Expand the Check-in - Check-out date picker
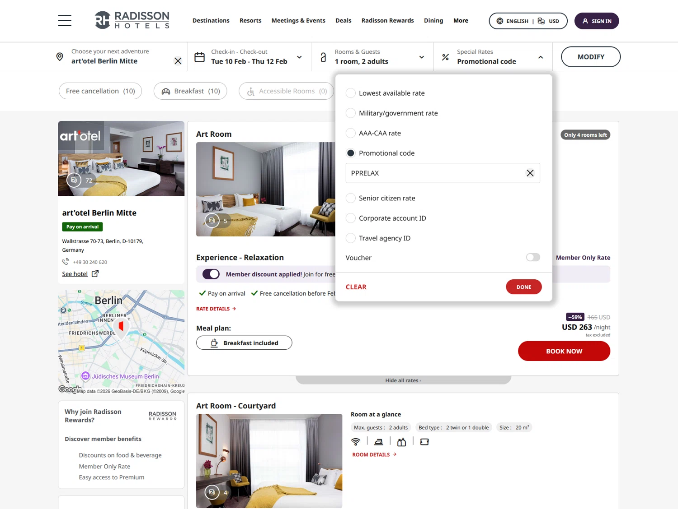The height and width of the screenshot is (509, 678). coord(299,57)
